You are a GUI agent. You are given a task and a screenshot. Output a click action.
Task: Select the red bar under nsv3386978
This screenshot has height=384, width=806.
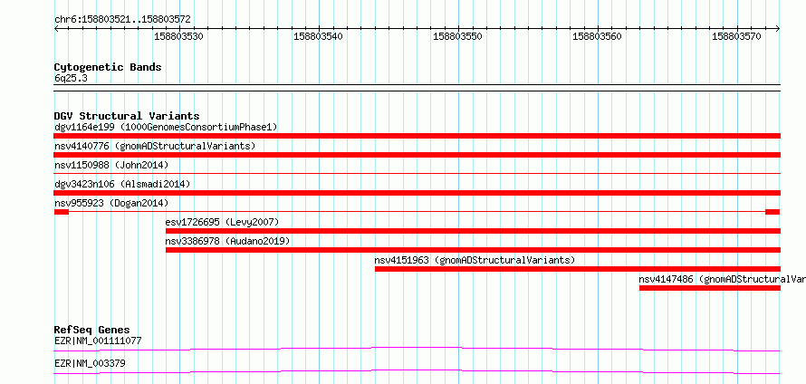point(473,250)
